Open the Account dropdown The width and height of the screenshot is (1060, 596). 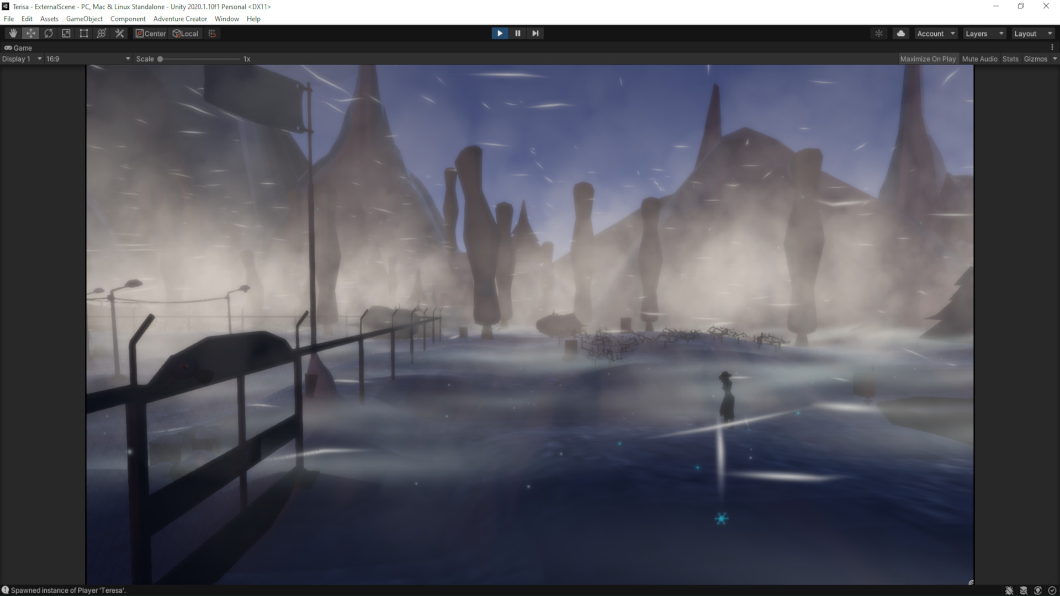[935, 33]
